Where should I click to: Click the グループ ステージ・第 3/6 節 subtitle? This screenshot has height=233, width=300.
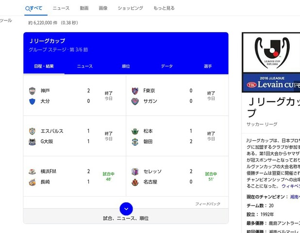[x=58, y=50]
